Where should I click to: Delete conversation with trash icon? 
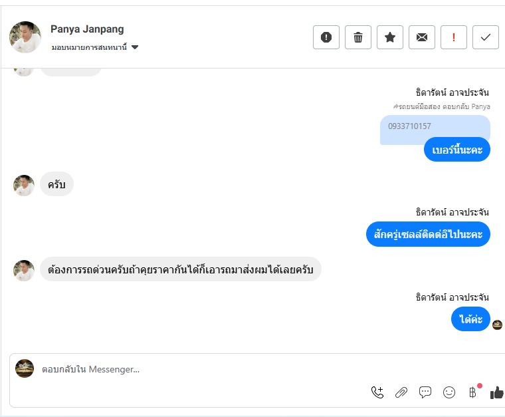point(358,37)
